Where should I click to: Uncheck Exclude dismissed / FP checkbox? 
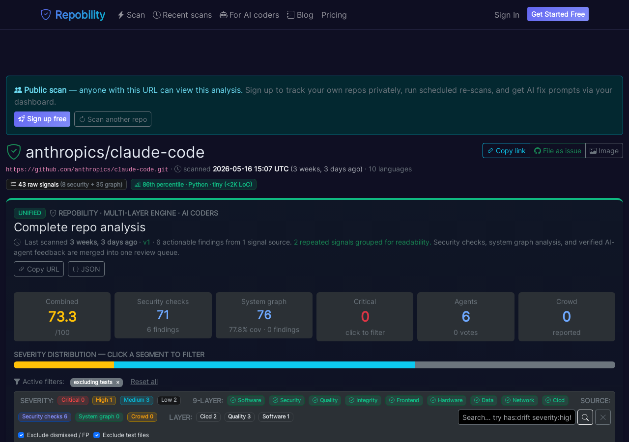click(x=21, y=435)
